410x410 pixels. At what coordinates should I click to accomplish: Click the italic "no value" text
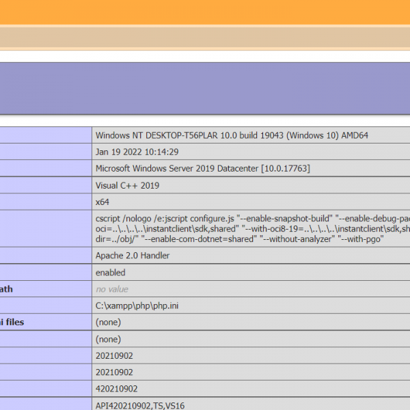pyautogui.click(x=111, y=289)
